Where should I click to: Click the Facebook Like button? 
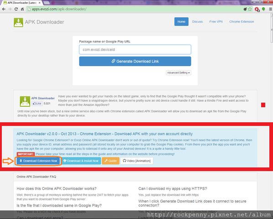[x=37, y=103]
